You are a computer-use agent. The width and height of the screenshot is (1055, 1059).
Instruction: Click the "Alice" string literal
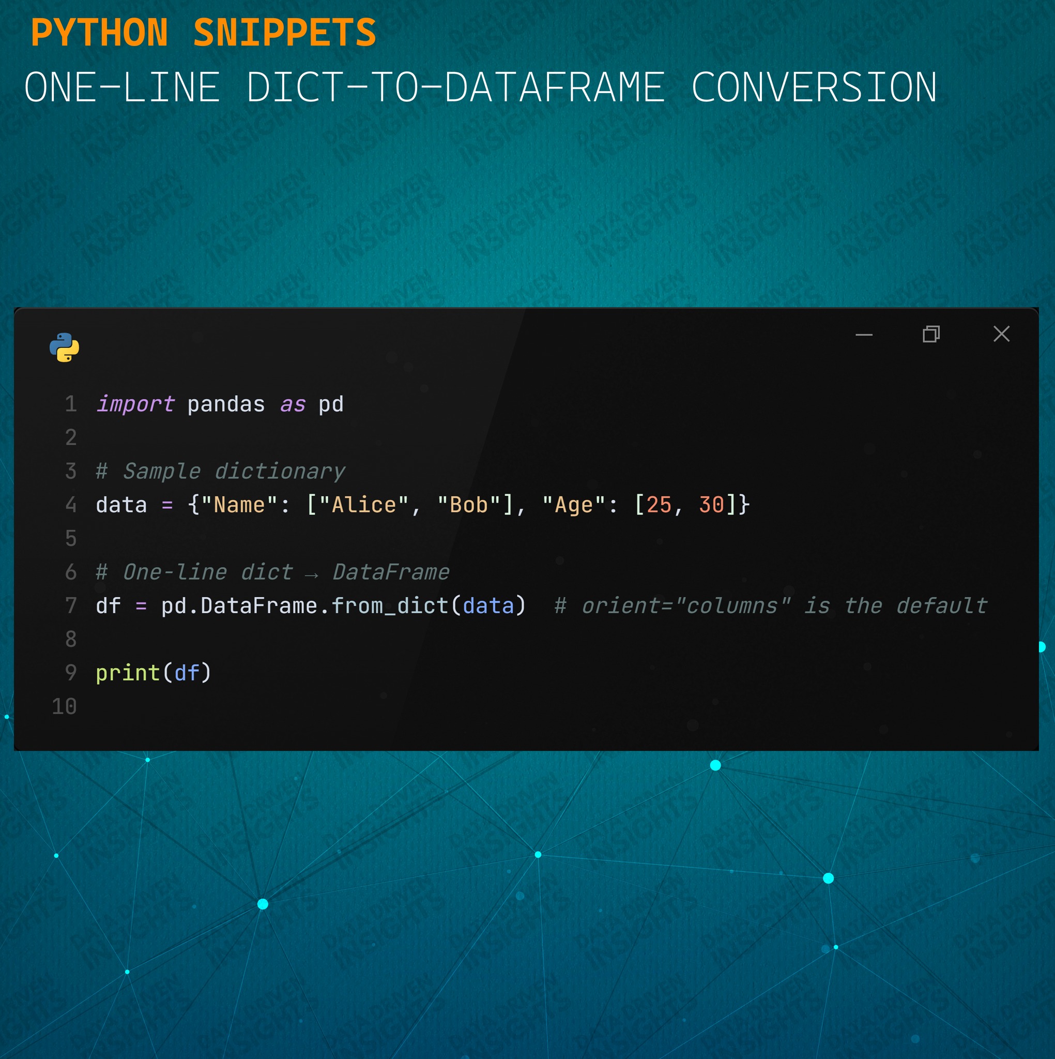(364, 505)
